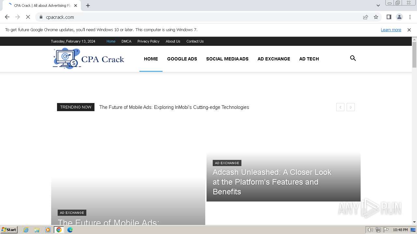Click the browser forward arrow

18,17
